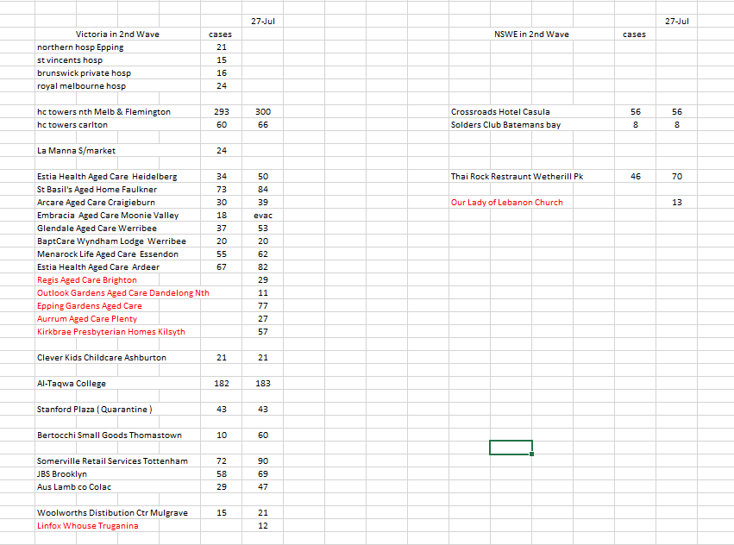This screenshot has height=545, width=734.
Task: Select the value 46 beside Thai Rock
Action: point(635,177)
